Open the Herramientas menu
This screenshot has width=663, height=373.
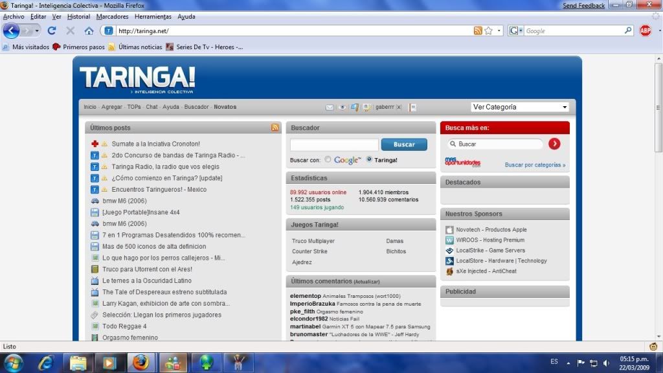click(153, 16)
